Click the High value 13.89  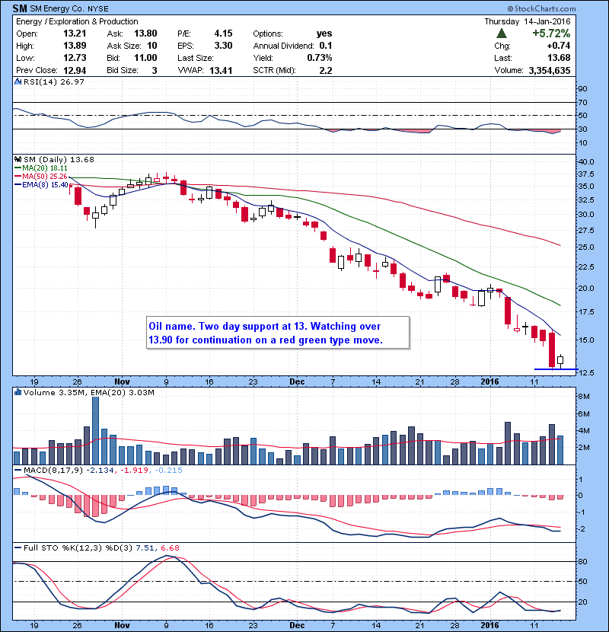(75, 46)
